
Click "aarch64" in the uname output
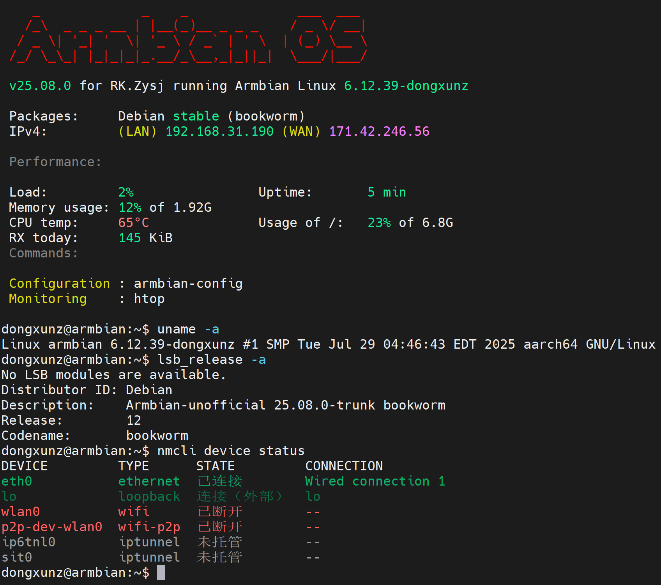tap(551, 344)
